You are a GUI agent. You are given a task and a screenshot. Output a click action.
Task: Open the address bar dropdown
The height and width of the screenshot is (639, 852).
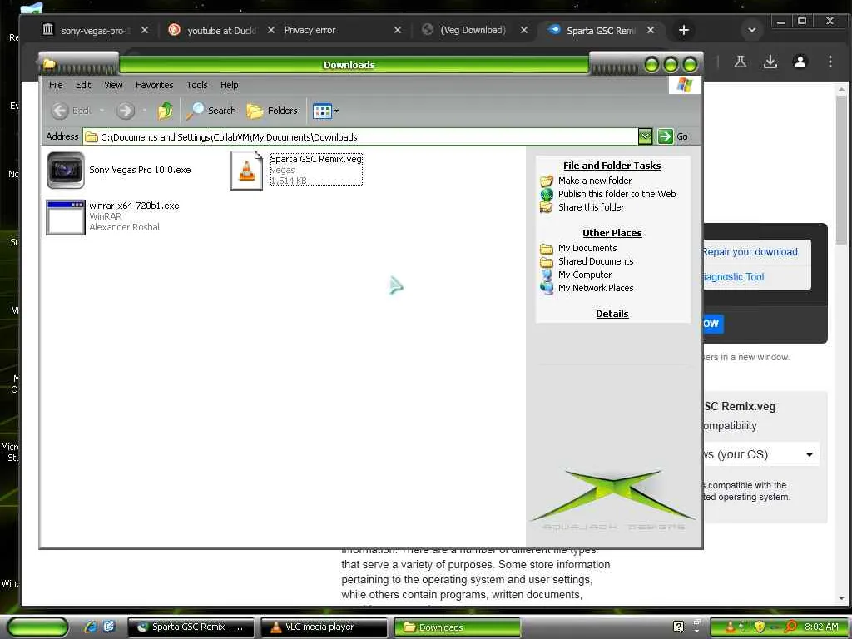(x=645, y=136)
